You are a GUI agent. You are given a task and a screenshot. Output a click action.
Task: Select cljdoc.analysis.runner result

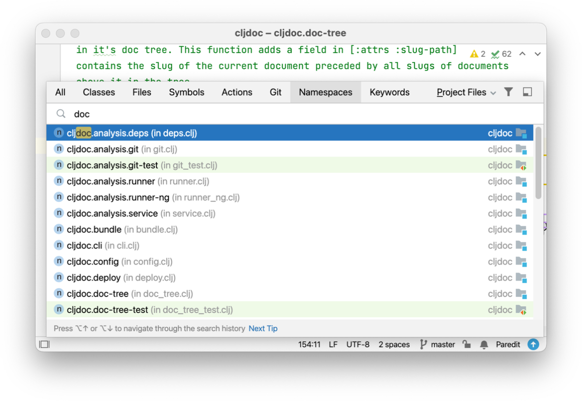290,181
